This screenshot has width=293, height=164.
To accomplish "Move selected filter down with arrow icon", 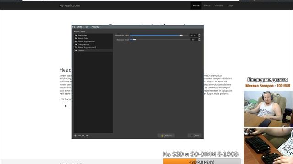I will (87, 136).
